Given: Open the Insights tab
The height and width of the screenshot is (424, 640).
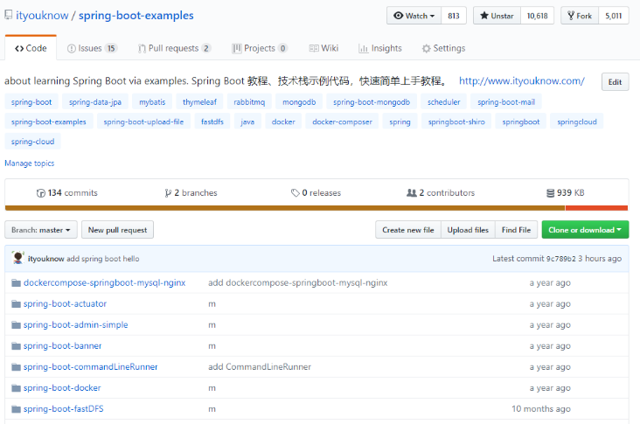Looking at the screenshot, I should [380, 48].
